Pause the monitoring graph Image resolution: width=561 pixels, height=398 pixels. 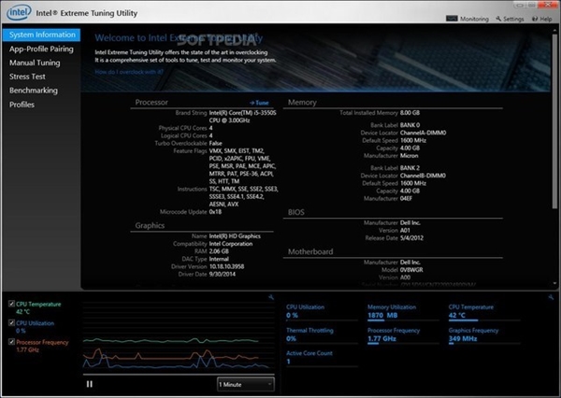coord(90,384)
